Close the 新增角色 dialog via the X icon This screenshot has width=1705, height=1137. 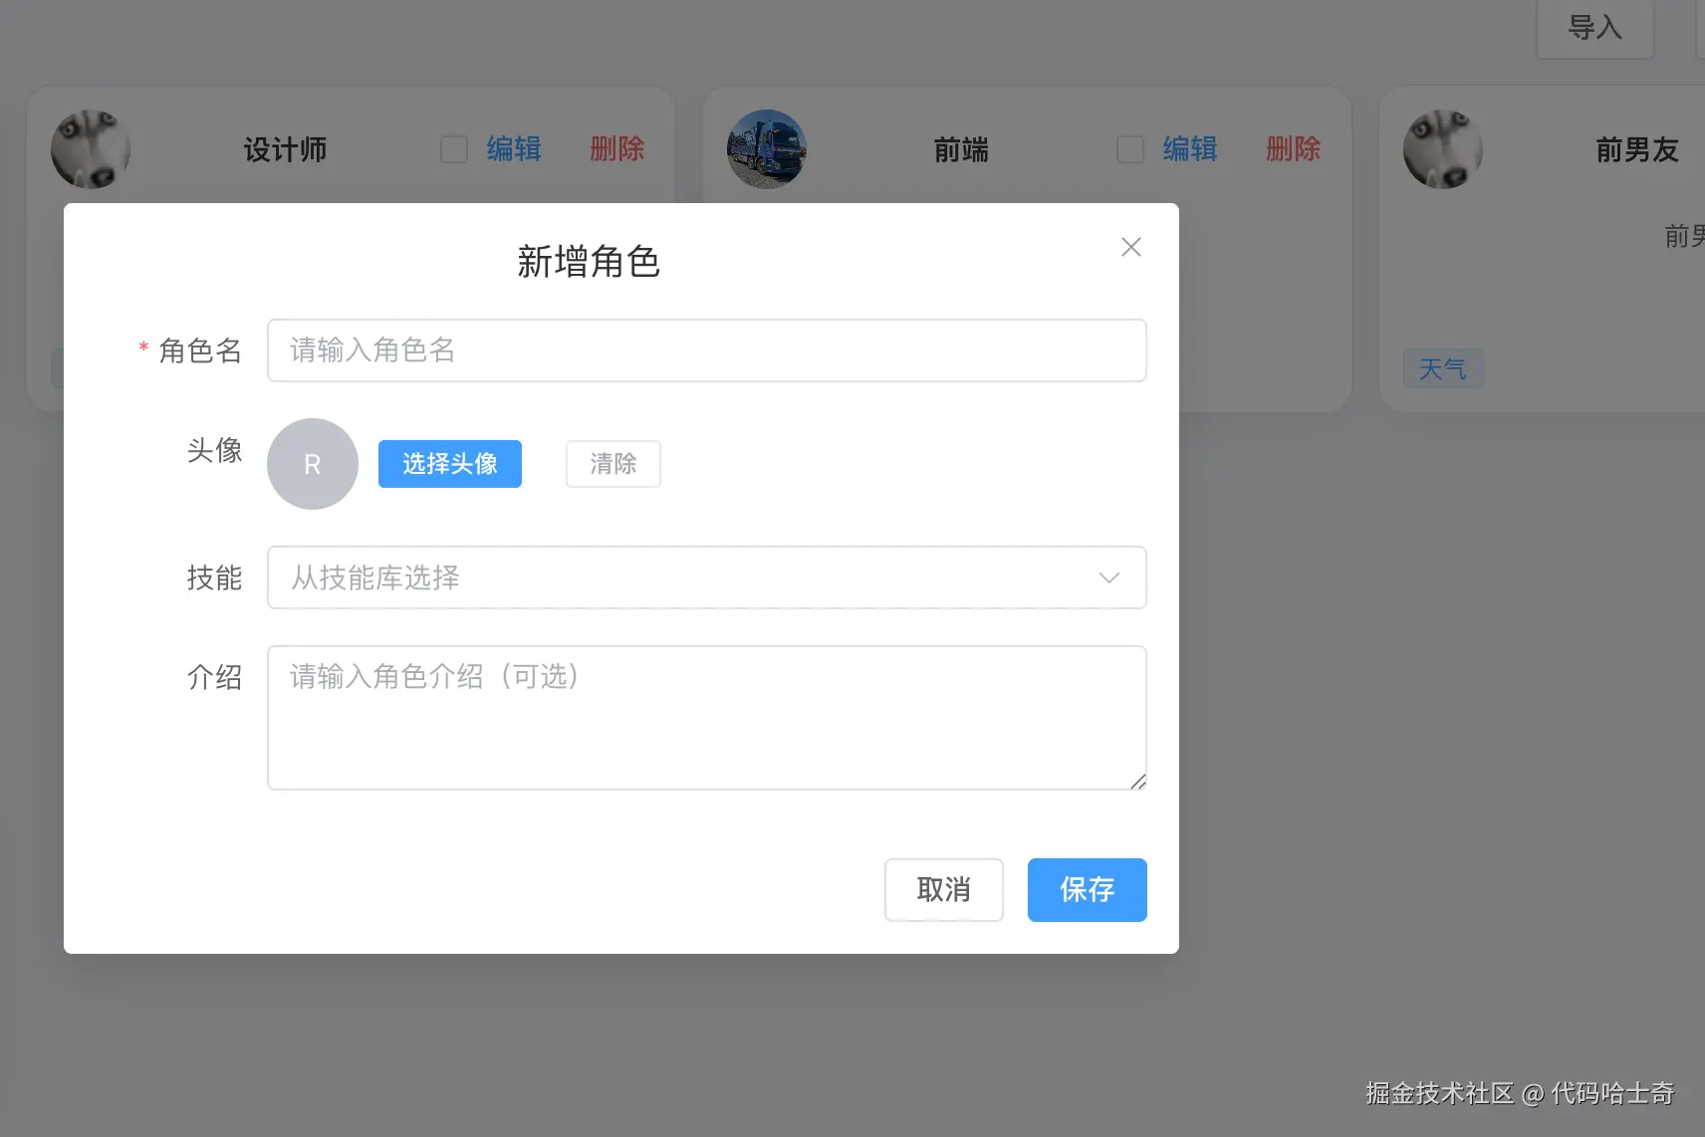[1130, 247]
